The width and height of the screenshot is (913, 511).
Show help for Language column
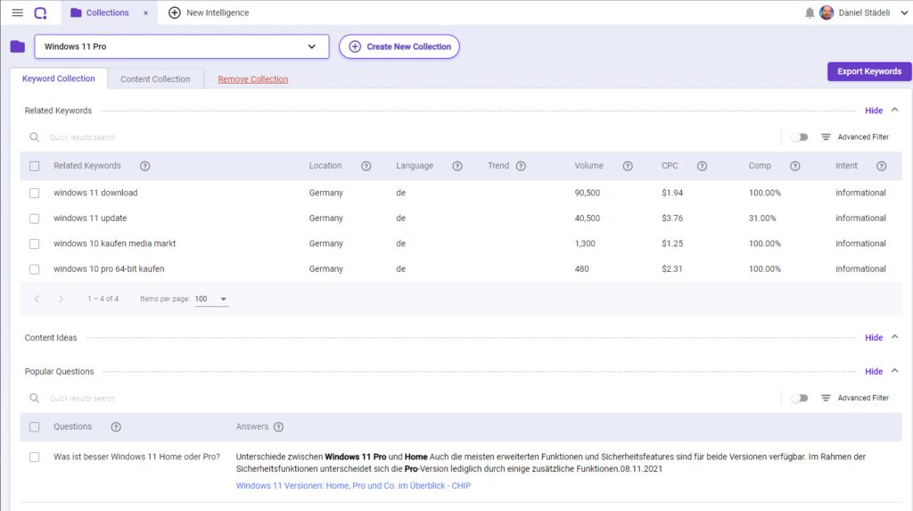pos(457,166)
